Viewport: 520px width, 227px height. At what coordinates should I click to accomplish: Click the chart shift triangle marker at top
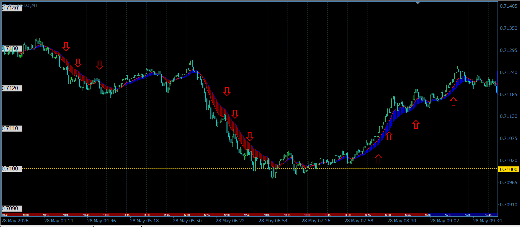pos(417,3)
